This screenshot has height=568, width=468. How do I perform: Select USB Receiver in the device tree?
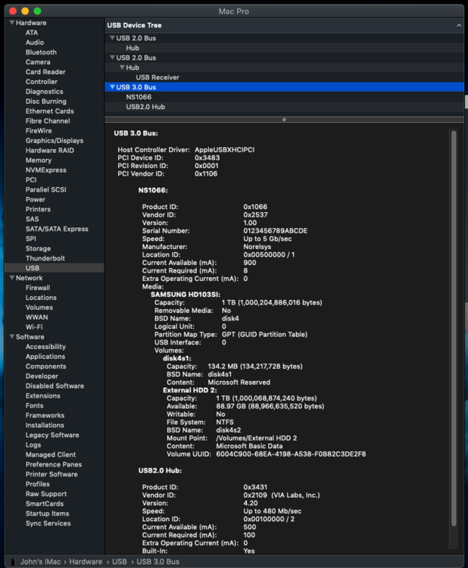tap(157, 77)
